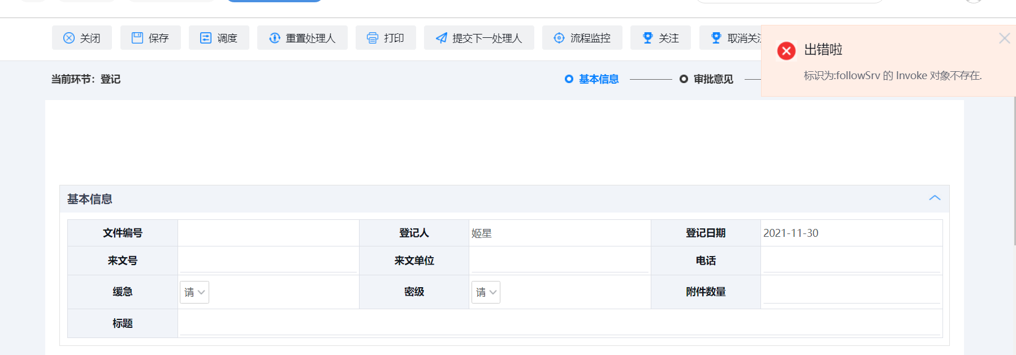The image size is (1016, 355).
Task: Dismiss the 出错啦 error notification
Action: (x=1004, y=38)
